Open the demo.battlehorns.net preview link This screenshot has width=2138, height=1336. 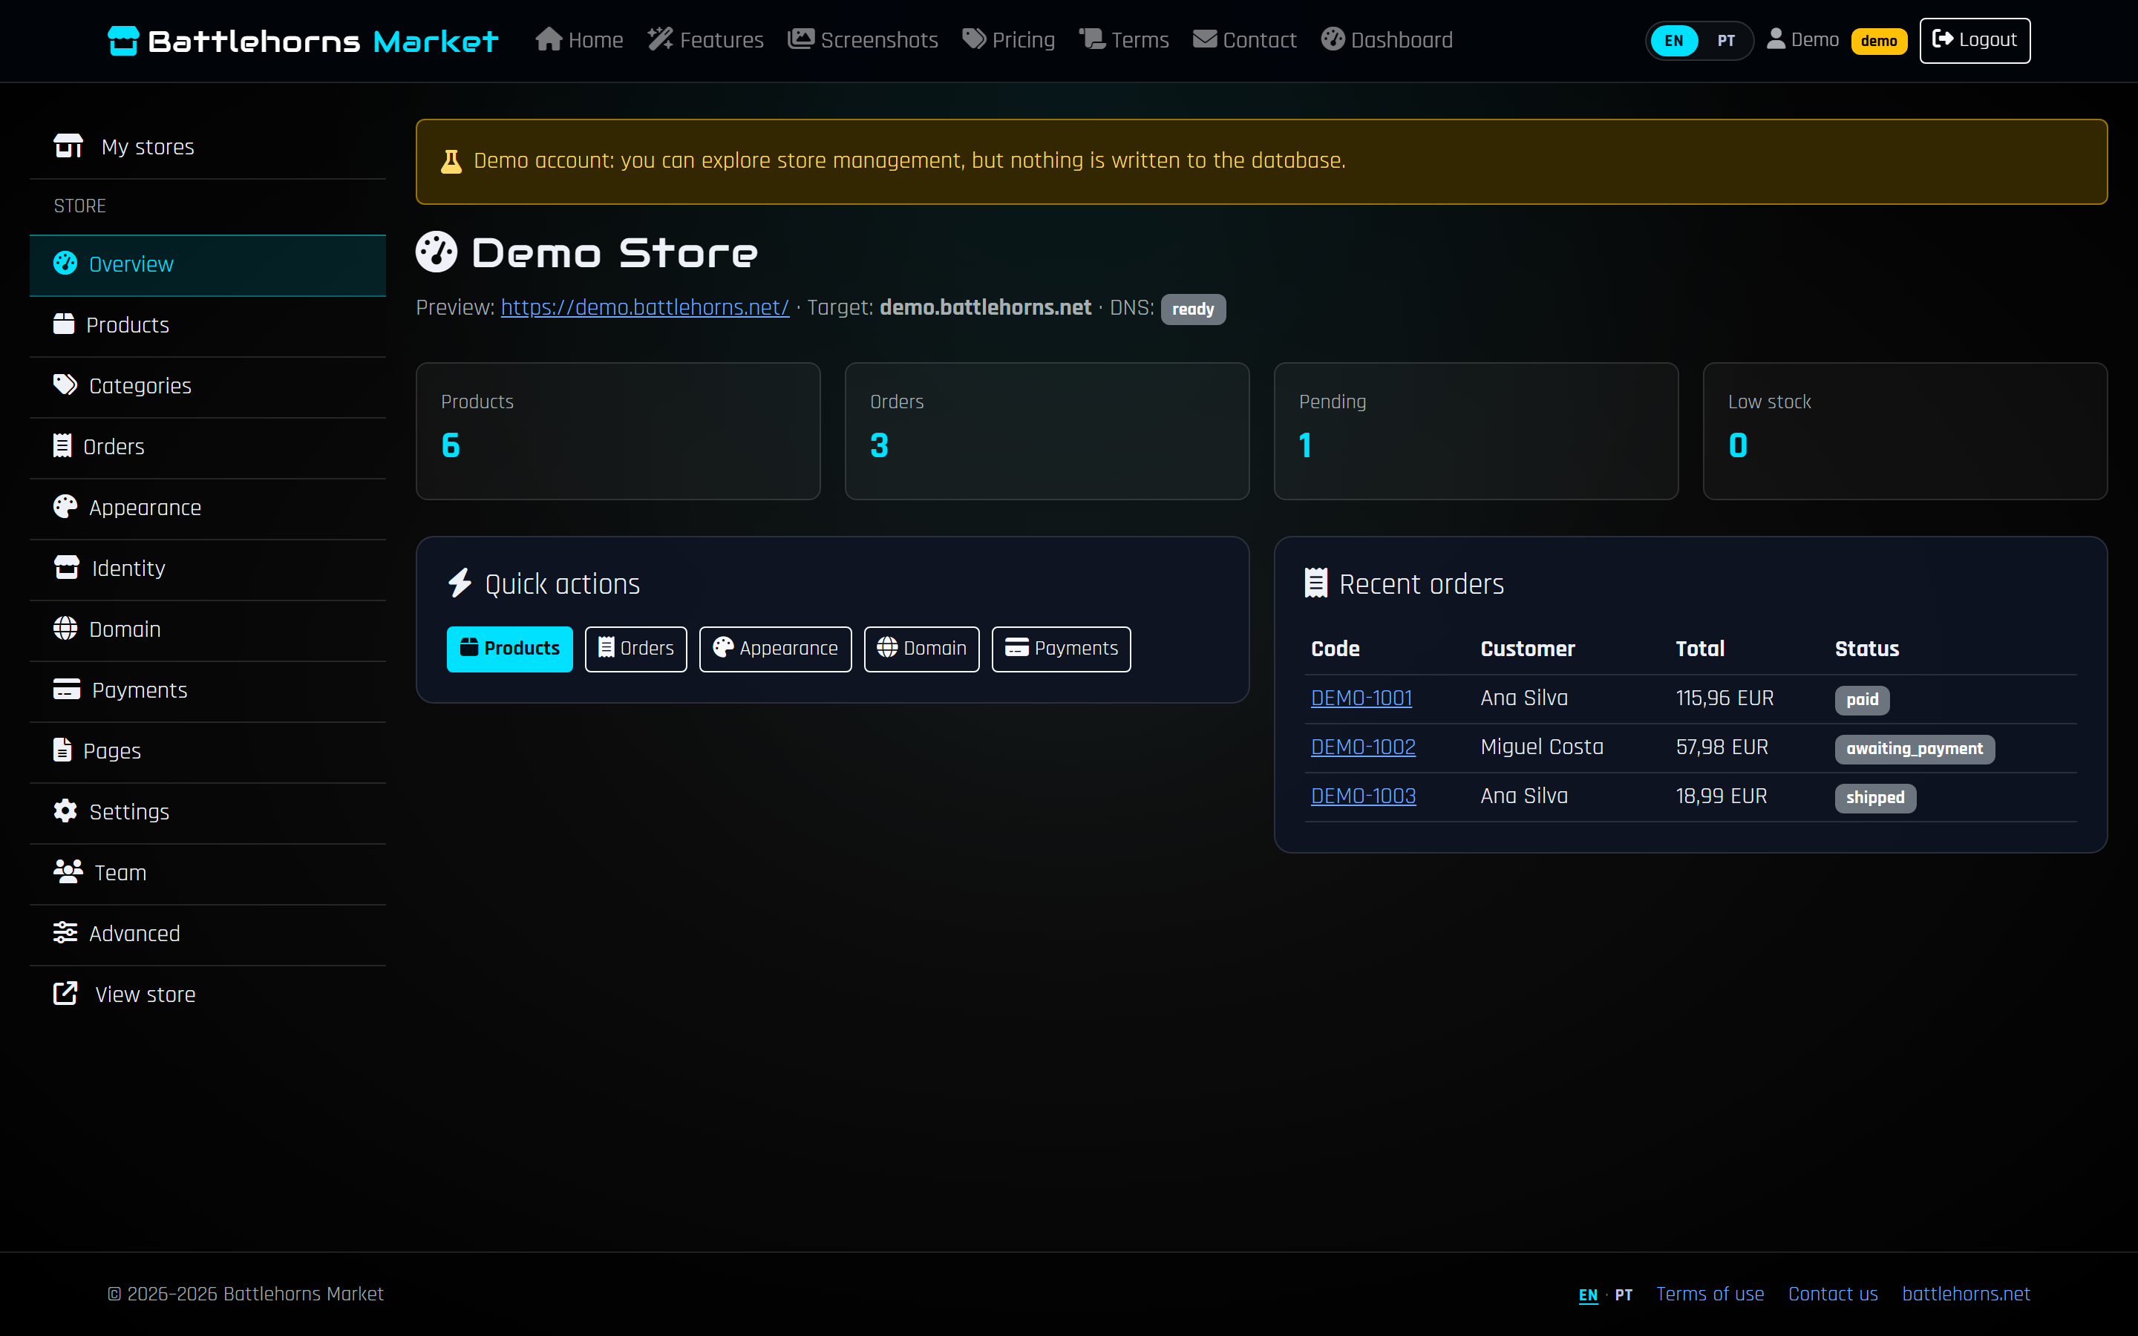point(645,307)
